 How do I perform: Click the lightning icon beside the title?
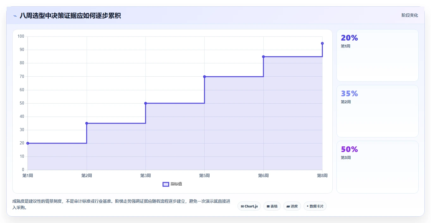click(15, 16)
